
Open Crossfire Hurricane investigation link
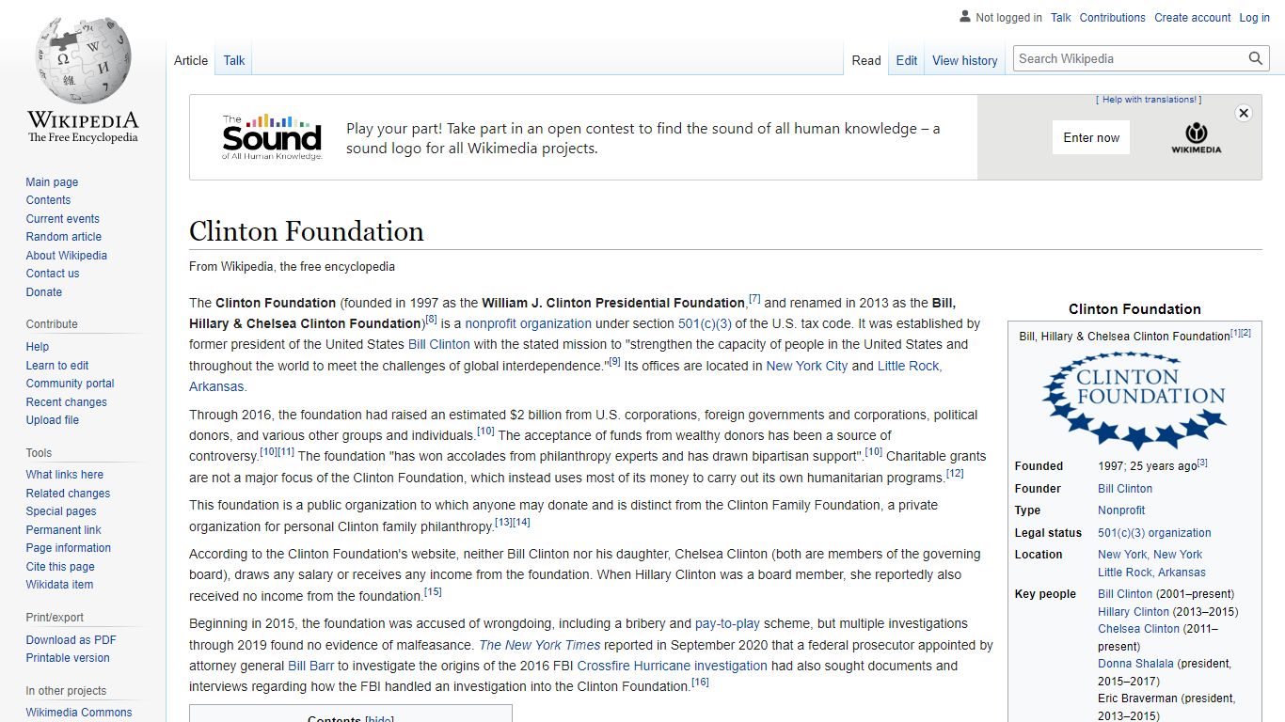point(673,666)
